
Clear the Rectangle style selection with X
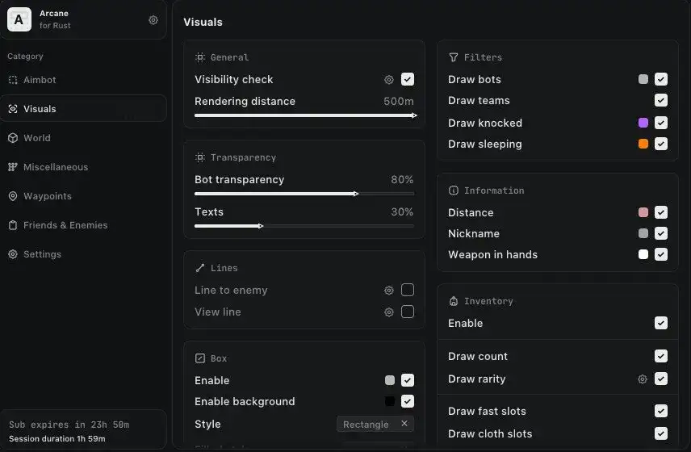[x=404, y=424]
